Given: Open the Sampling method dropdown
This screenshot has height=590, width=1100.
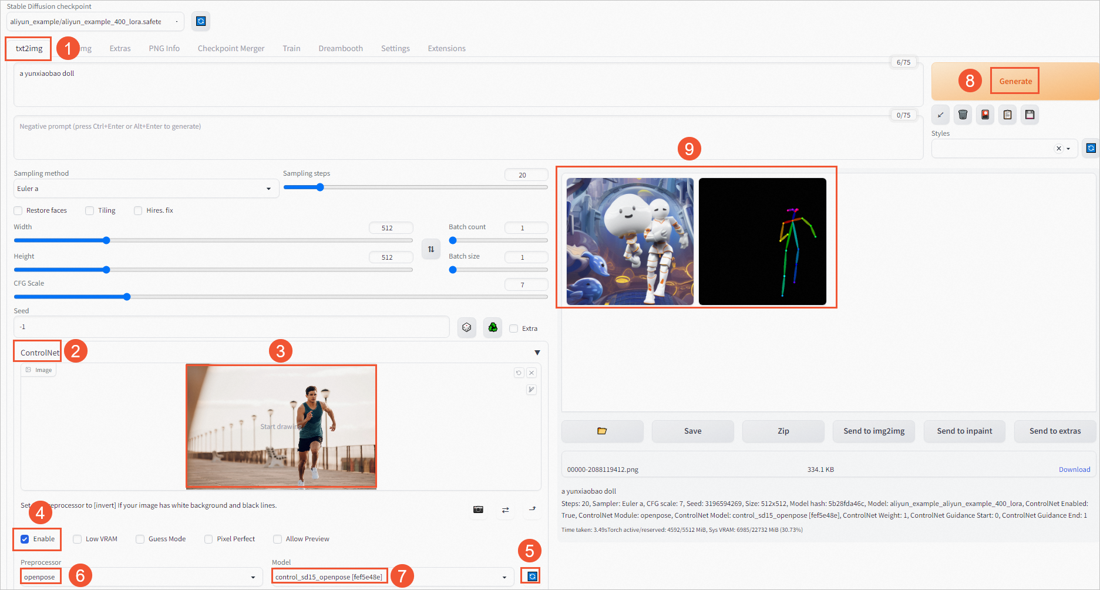Looking at the screenshot, I should point(146,189).
